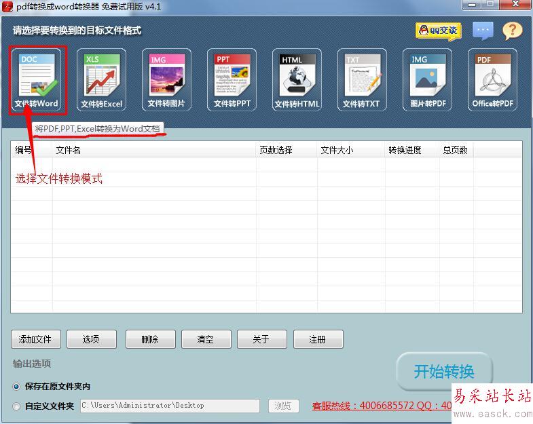Click the 总页数 column header
The width and height of the screenshot is (533, 424).
(x=456, y=150)
